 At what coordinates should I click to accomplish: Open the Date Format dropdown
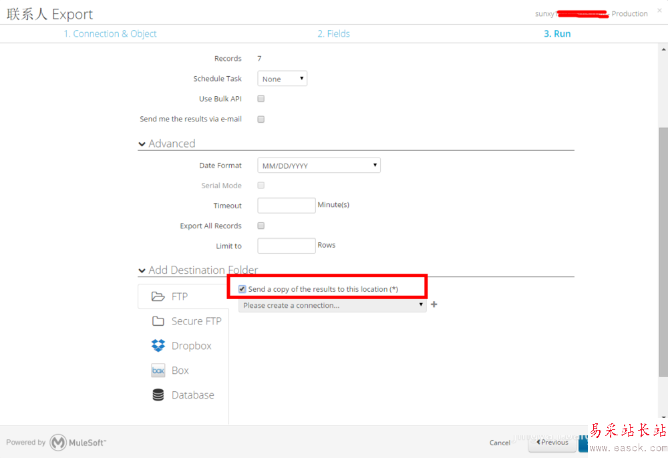click(319, 166)
